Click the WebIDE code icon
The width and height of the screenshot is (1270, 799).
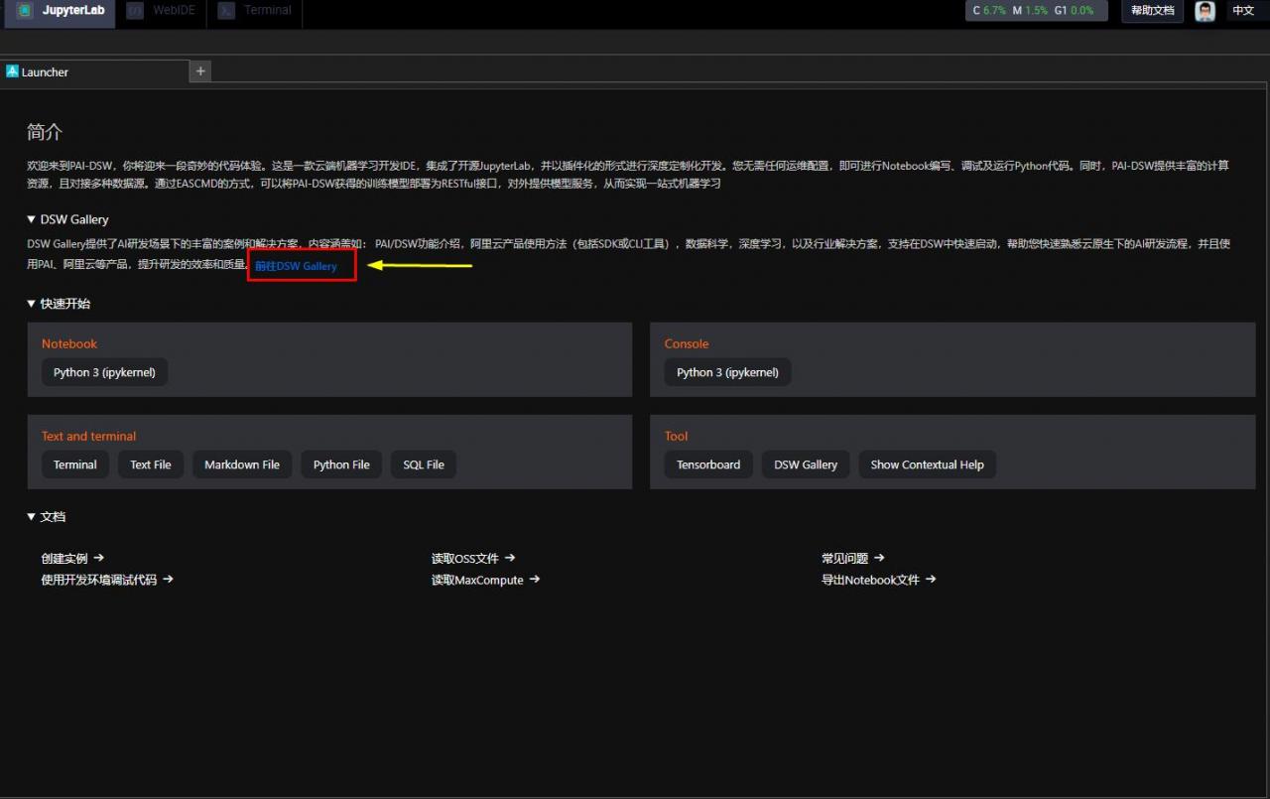click(135, 11)
